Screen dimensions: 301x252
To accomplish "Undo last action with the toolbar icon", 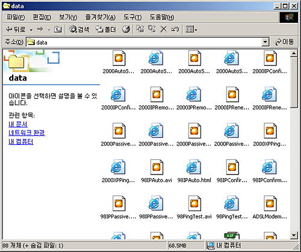I will pos(175,29).
